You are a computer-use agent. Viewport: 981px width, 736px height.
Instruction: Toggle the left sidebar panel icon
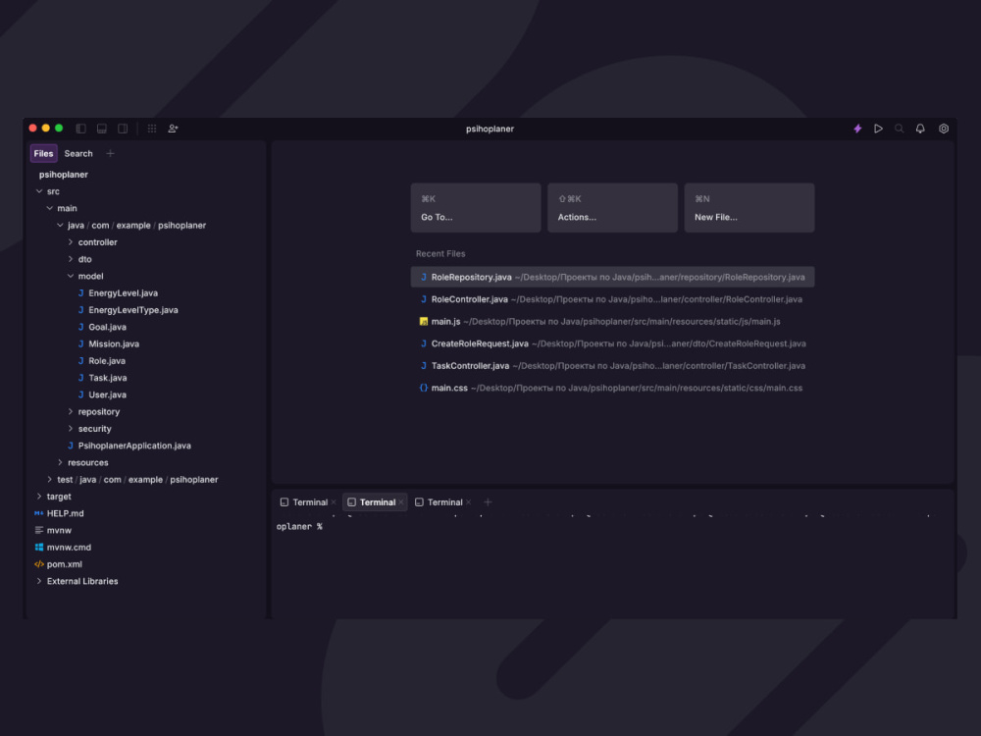coord(81,129)
